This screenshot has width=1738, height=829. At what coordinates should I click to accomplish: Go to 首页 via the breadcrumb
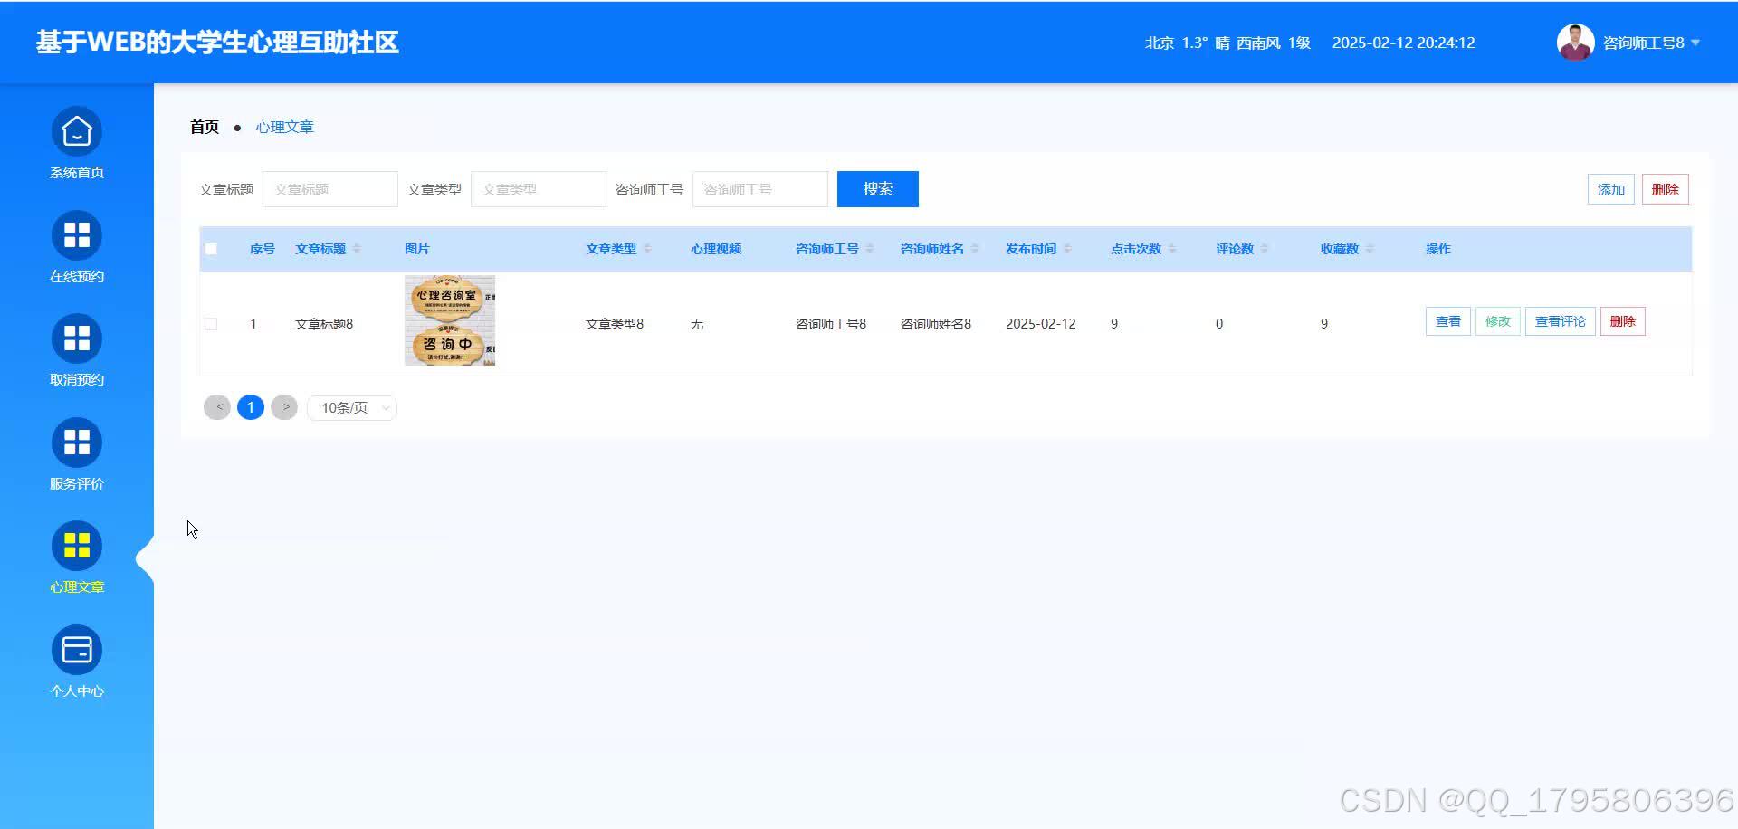click(204, 127)
